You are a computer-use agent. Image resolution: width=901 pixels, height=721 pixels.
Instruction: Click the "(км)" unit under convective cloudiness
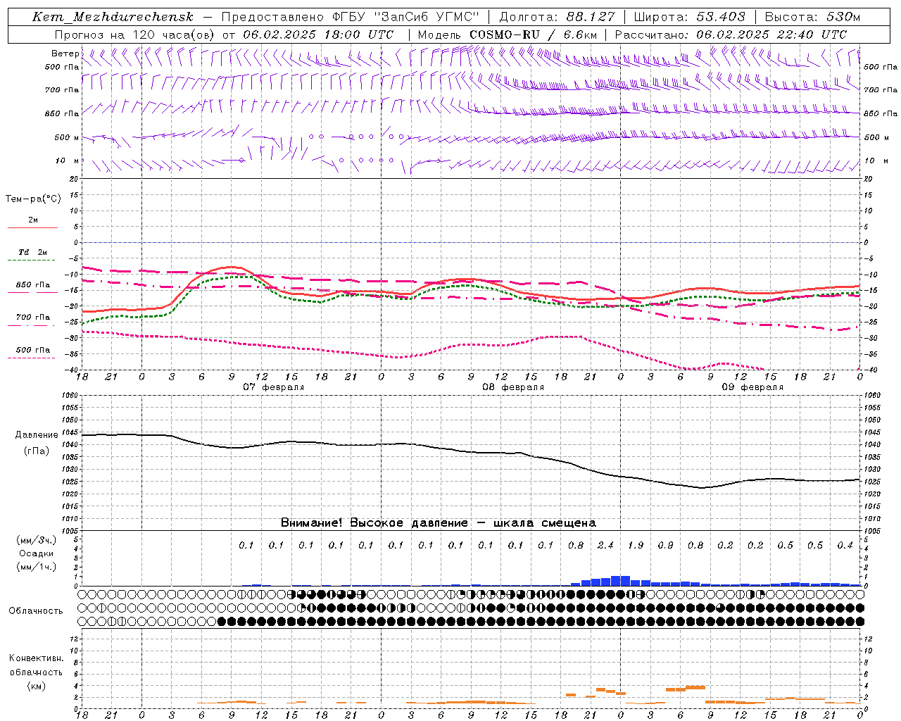36,686
